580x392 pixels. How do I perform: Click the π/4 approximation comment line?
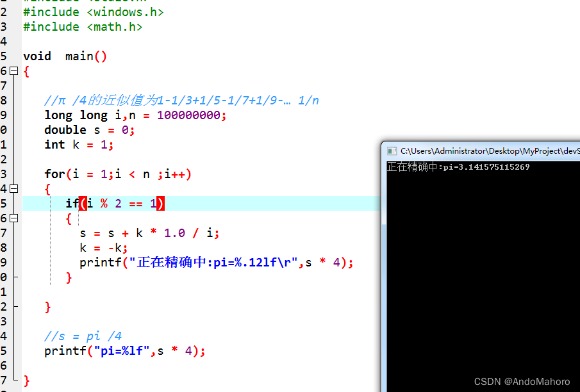pos(181,100)
